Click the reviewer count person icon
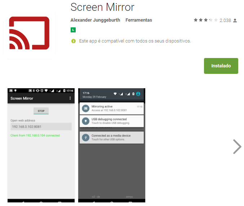The height and width of the screenshot is (206, 244). [x=235, y=21]
